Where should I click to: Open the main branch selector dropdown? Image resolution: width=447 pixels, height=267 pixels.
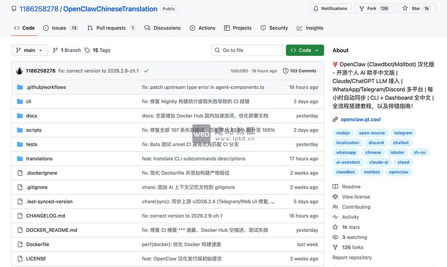[x=30, y=50]
